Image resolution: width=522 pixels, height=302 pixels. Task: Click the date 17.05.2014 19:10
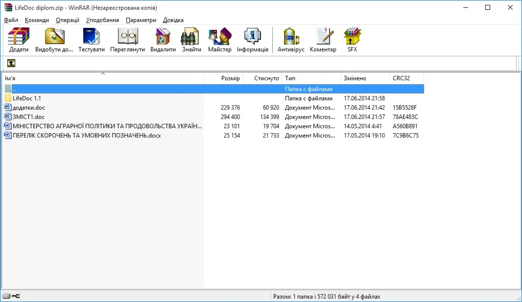[x=364, y=136]
